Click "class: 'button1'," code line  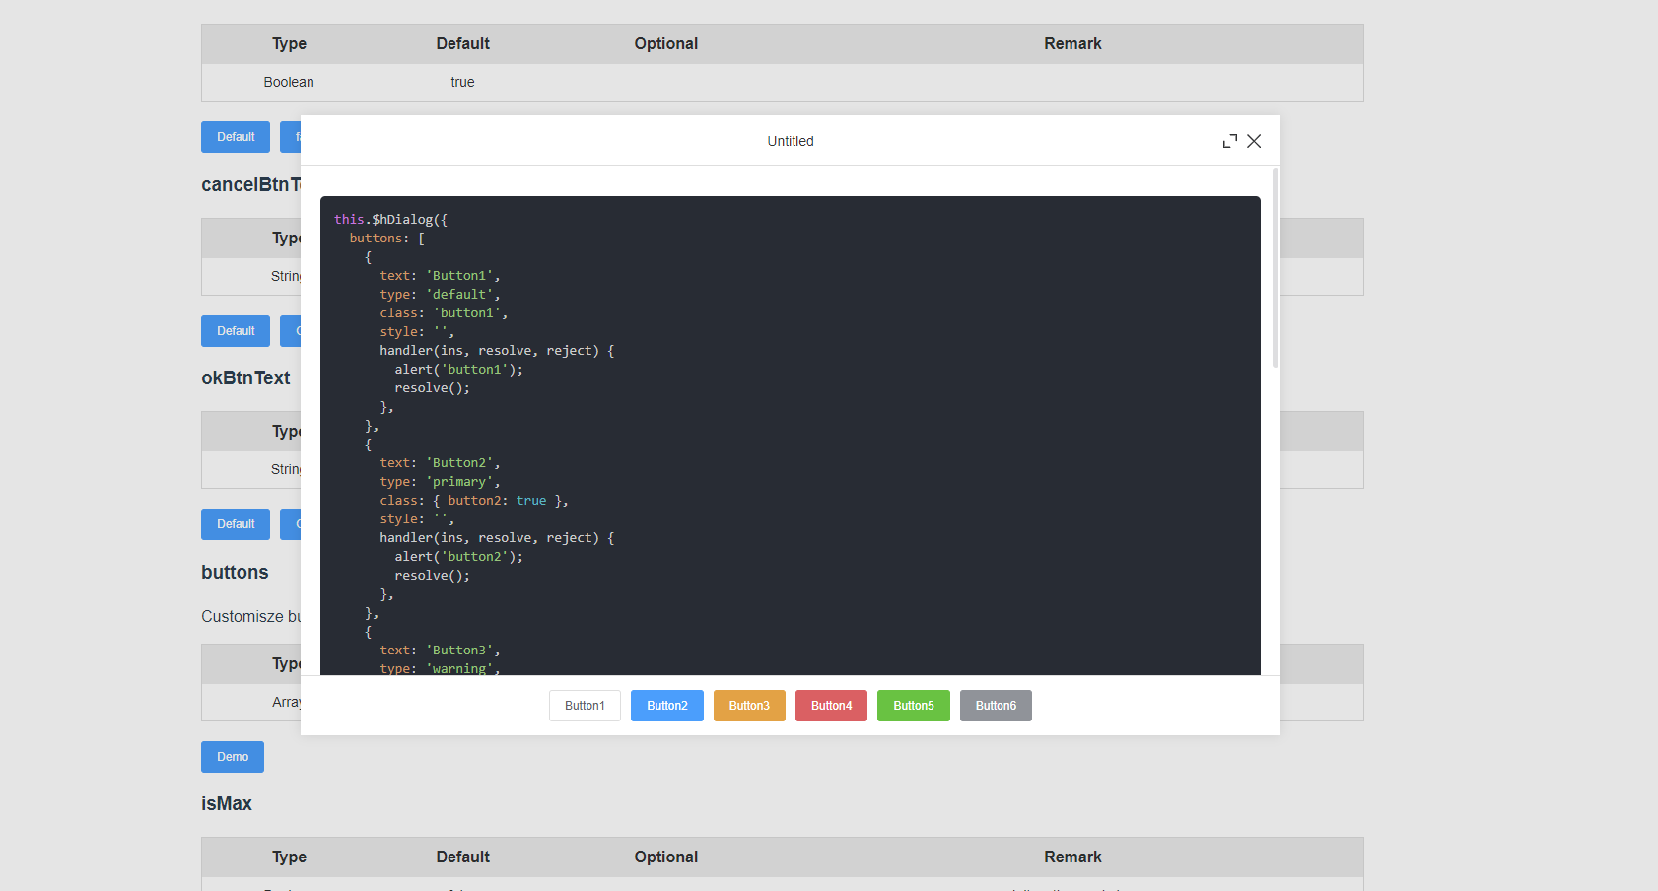pos(444,313)
